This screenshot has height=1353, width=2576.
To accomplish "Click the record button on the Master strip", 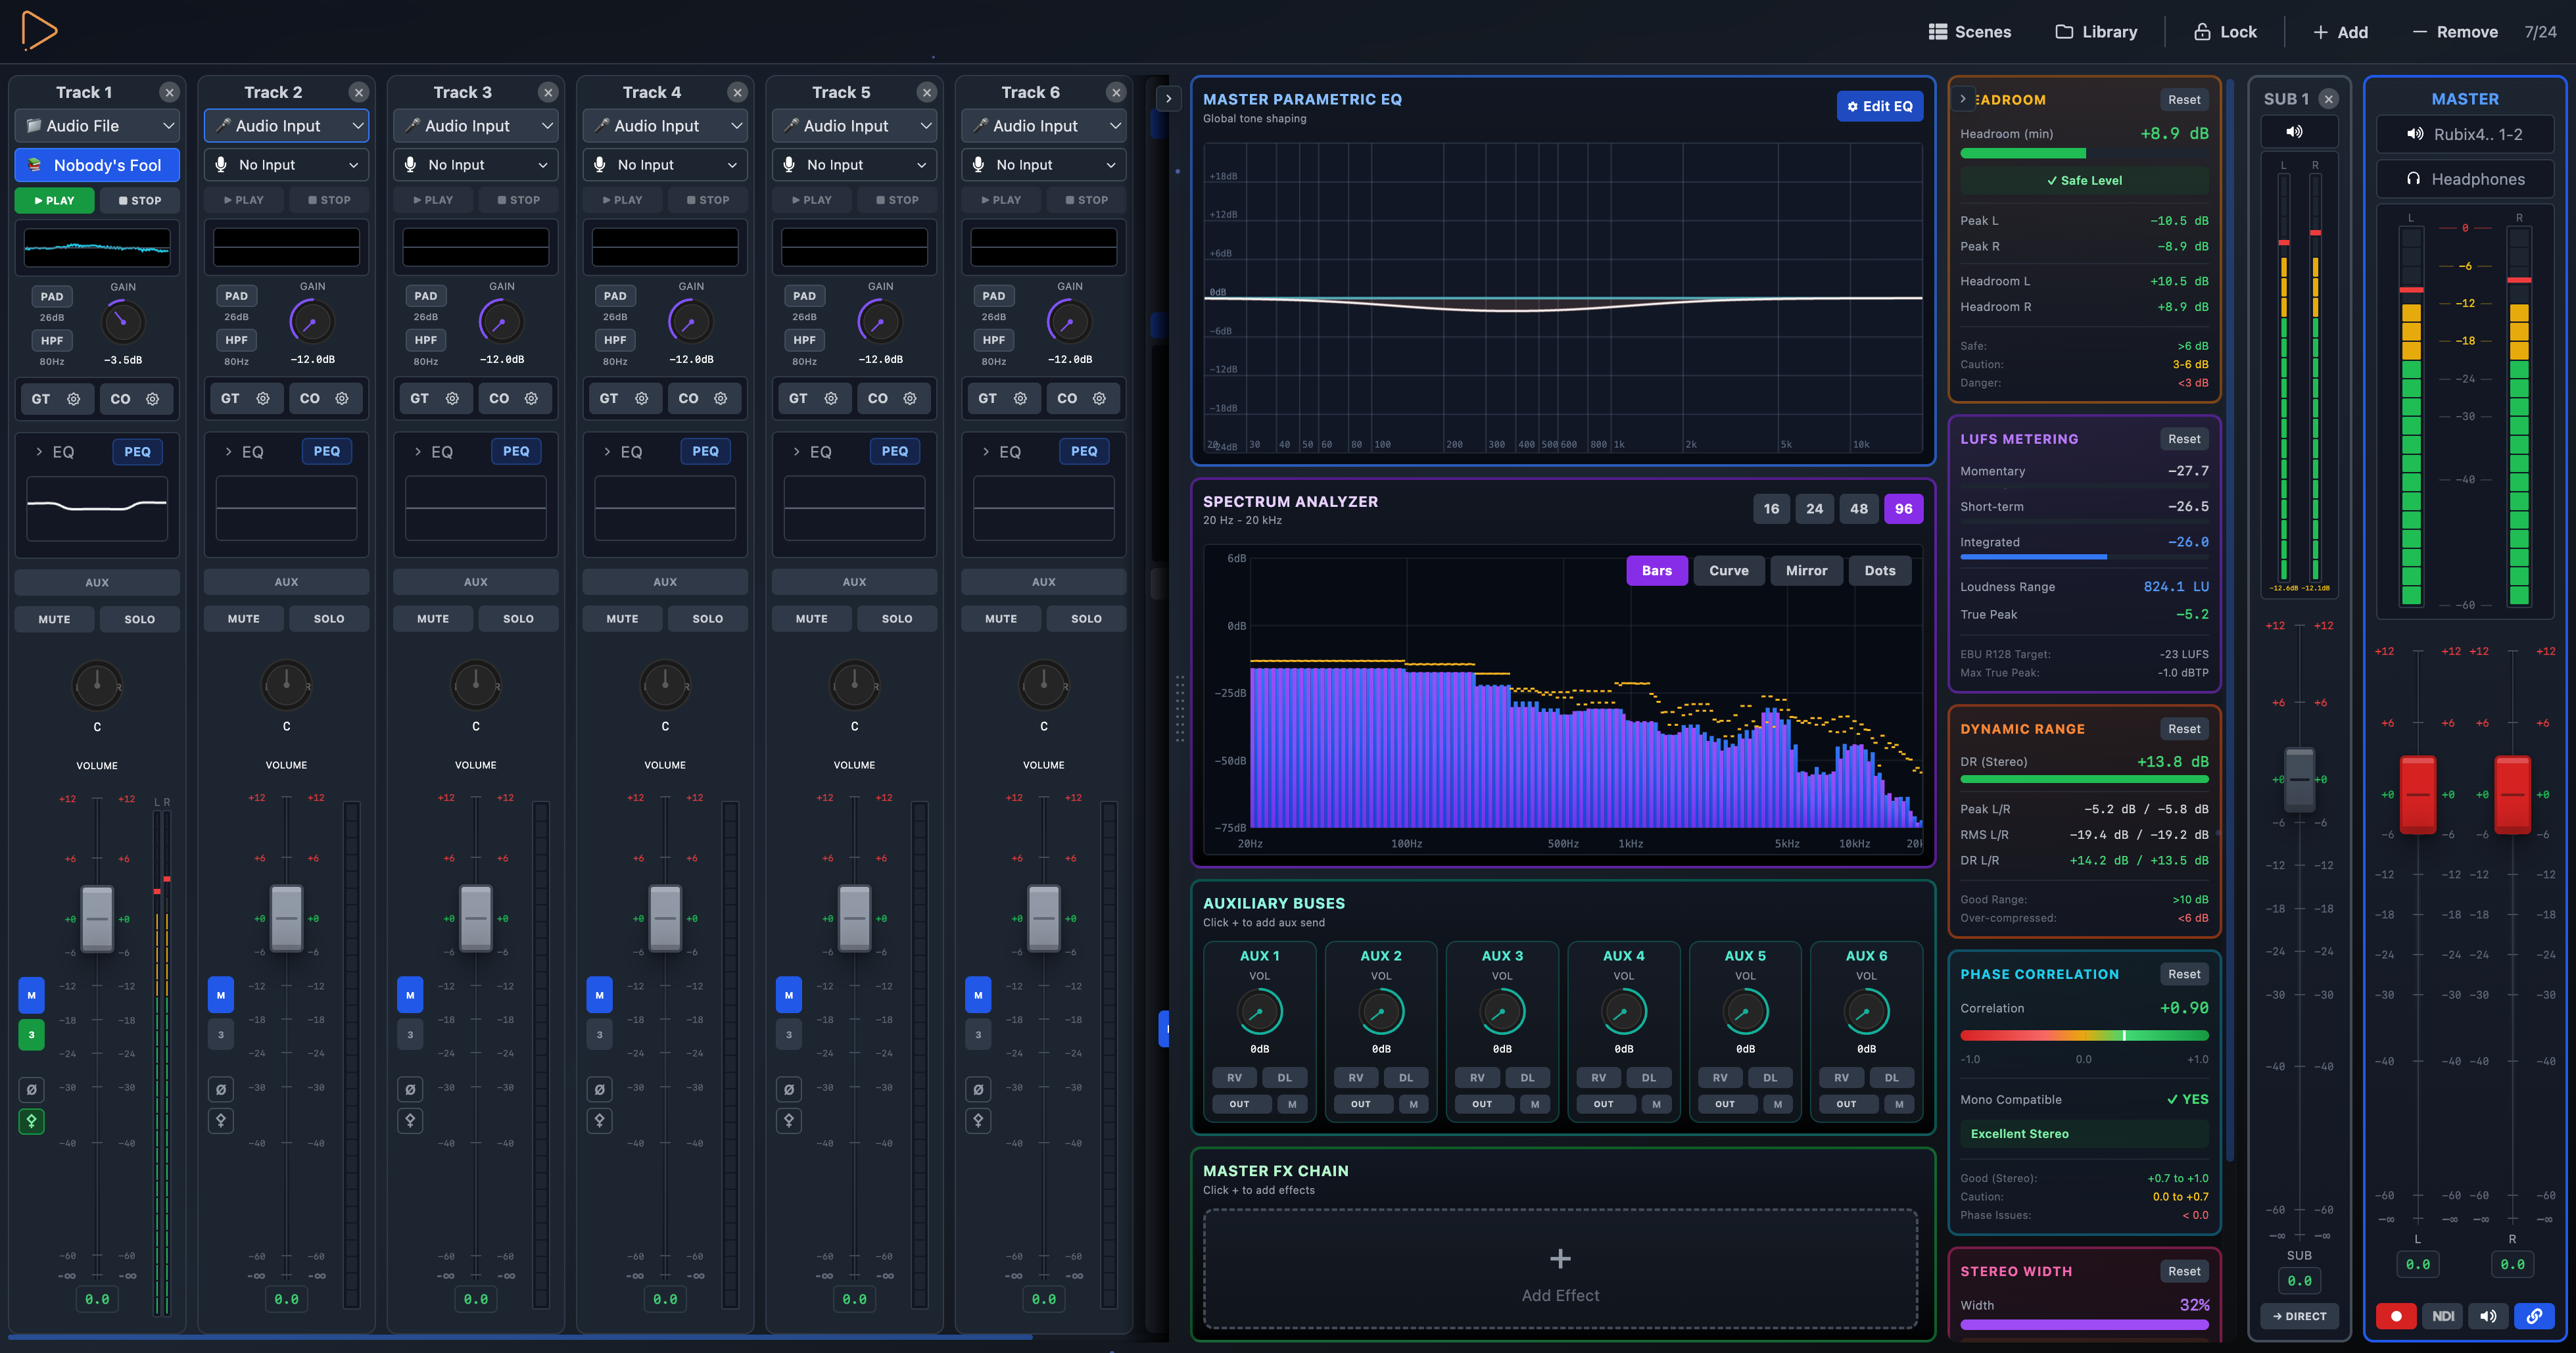I will click(x=2396, y=1316).
